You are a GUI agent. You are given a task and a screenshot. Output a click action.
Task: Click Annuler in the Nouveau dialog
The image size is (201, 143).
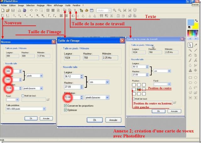46,118
